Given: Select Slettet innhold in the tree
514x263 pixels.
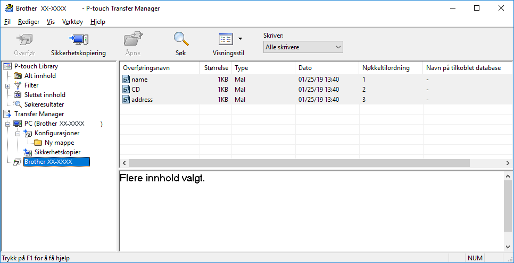Looking at the screenshot, I should (x=45, y=95).
